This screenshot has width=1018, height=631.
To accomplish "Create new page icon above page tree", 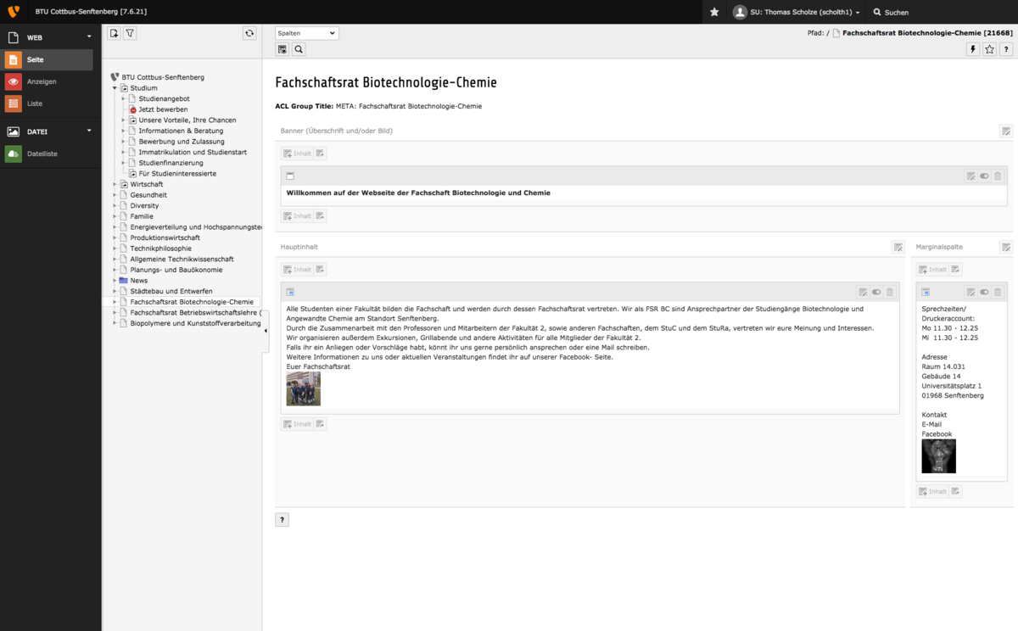I will point(114,33).
